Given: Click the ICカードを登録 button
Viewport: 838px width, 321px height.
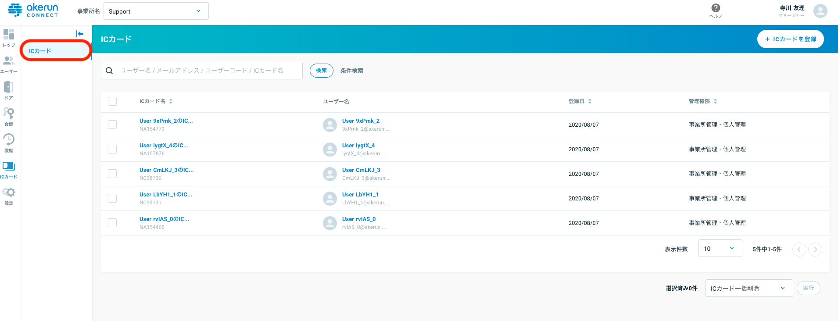Looking at the screenshot, I should pyautogui.click(x=790, y=39).
